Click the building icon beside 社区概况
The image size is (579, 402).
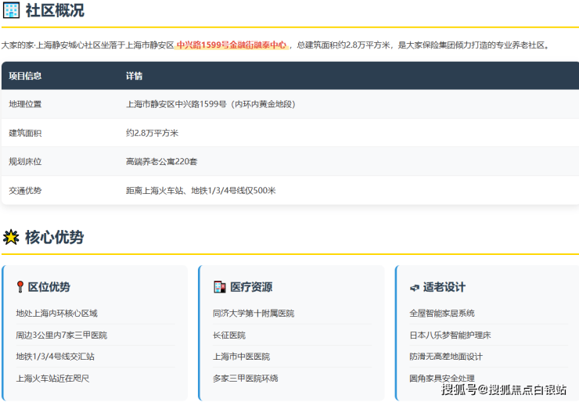tap(11, 11)
